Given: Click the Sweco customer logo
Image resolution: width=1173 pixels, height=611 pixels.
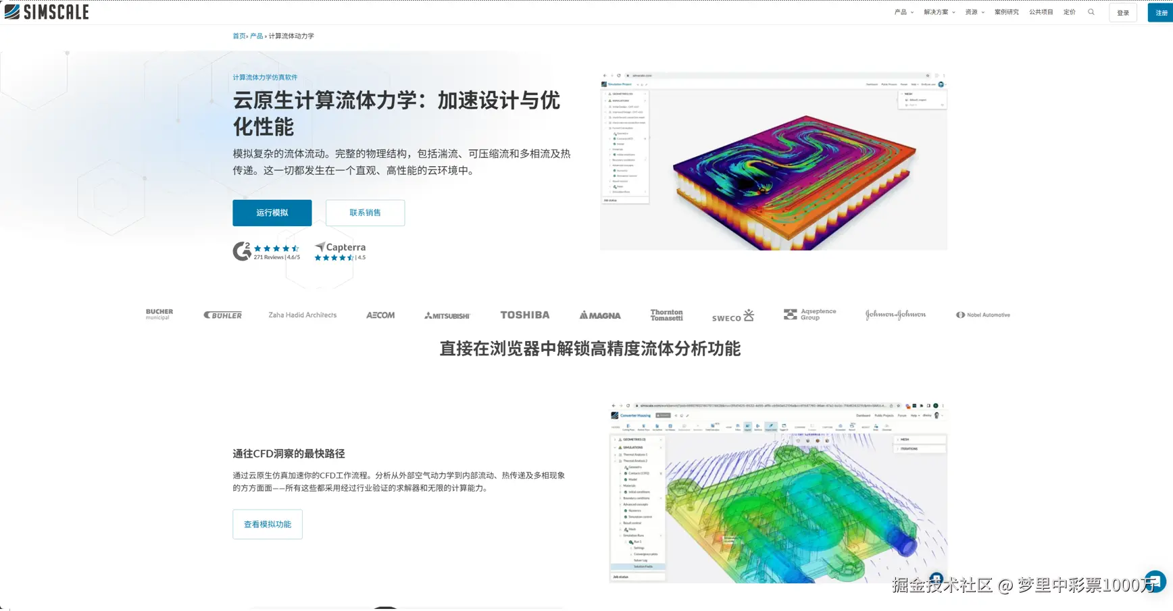Looking at the screenshot, I should pyautogui.click(x=732, y=316).
